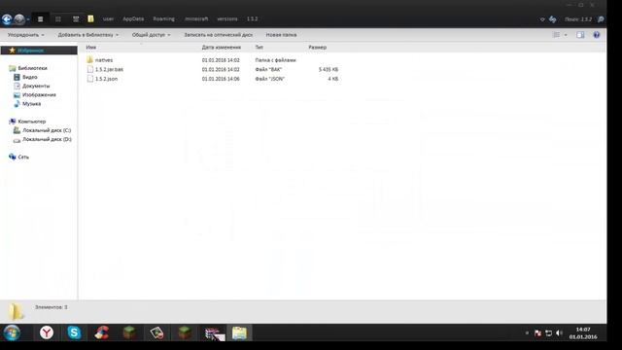Image resolution: width=622 pixels, height=350 pixels.
Task: Open the recent locations dropdown beside Forward
Action: pyautogui.click(x=28, y=19)
